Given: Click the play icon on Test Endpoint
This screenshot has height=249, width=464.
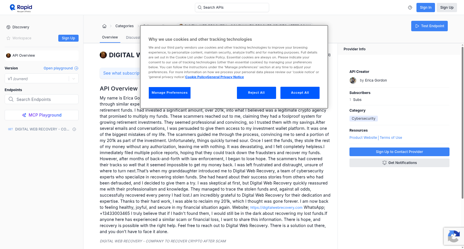Looking at the screenshot, I should point(417,26).
